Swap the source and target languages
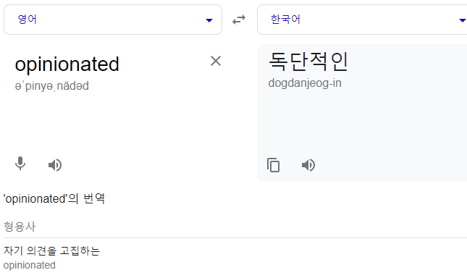 click(x=239, y=20)
